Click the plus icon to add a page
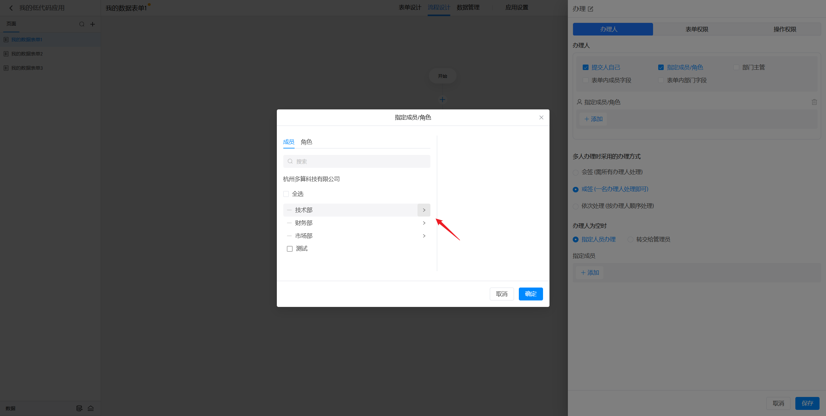The height and width of the screenshot is (416, 826). (x=93, y=24)
